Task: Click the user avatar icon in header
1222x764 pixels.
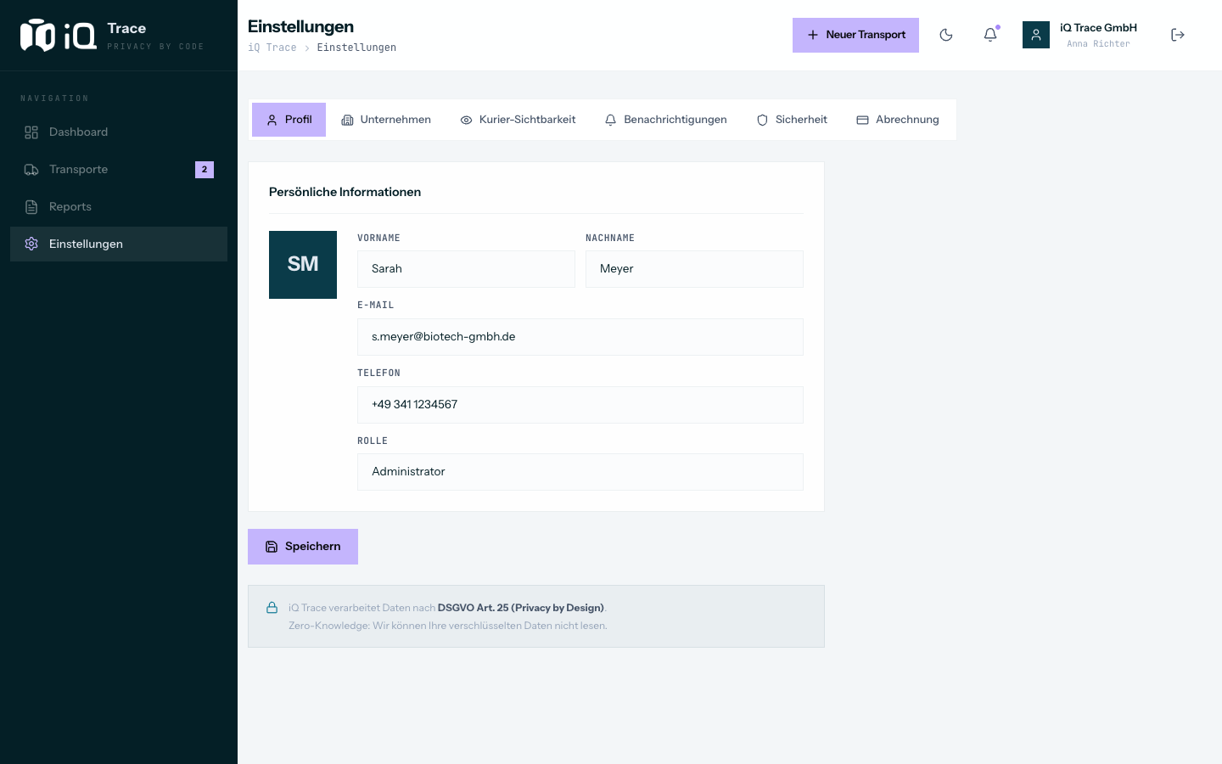Action: tap(1036, 35)
